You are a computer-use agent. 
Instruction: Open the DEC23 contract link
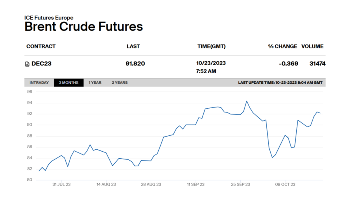click(41, 64)
